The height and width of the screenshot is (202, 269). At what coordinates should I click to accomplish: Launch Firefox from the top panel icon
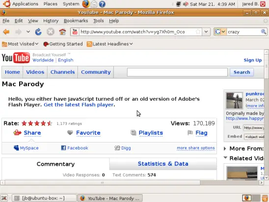(x=86, y=4)
